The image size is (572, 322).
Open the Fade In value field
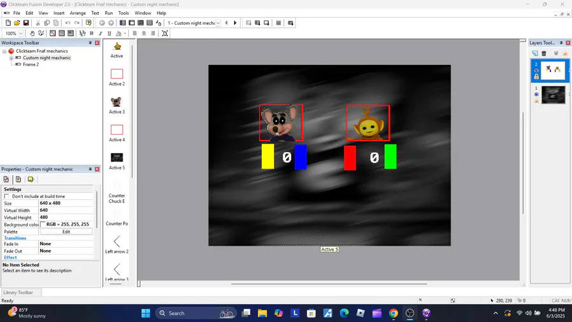[x=66, y=244]
